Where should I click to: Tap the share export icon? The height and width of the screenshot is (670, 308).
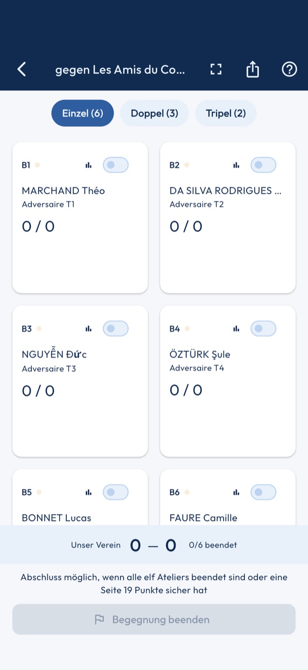253,69
